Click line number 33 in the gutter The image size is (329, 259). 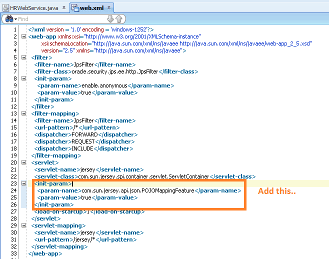click(13, 253)
